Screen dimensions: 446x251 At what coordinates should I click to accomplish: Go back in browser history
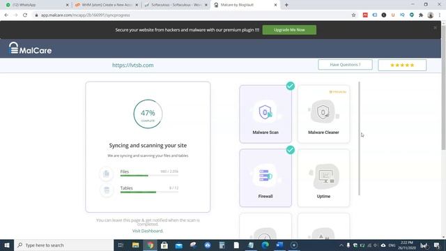[x=6, y=15]
